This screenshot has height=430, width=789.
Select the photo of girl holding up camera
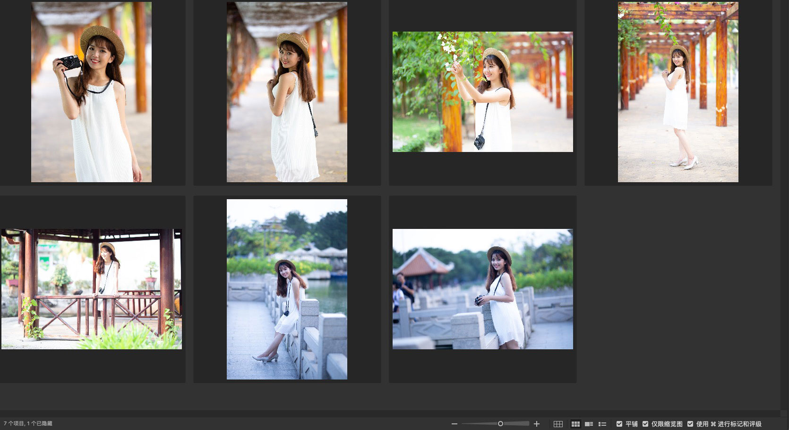91,92
